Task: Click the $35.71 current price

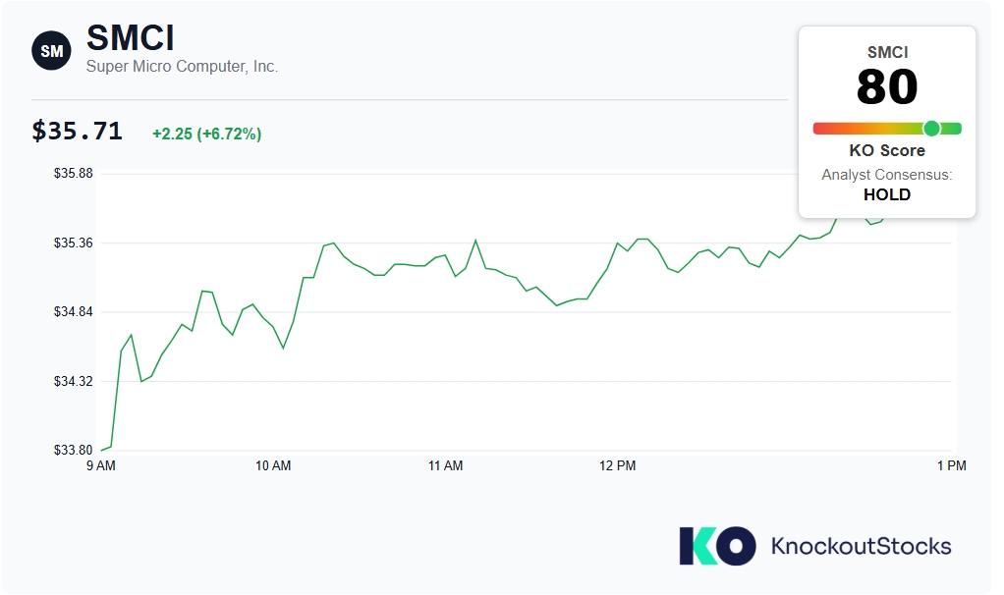Action: 77,132
